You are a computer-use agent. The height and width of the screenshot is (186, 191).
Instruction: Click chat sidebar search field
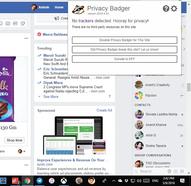click(151, 171)
